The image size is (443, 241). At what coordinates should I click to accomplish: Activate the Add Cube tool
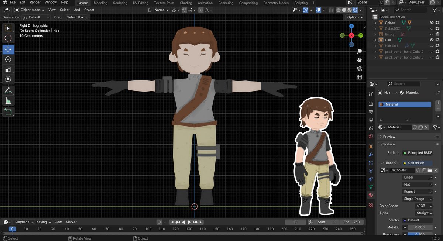coord(8,111)
